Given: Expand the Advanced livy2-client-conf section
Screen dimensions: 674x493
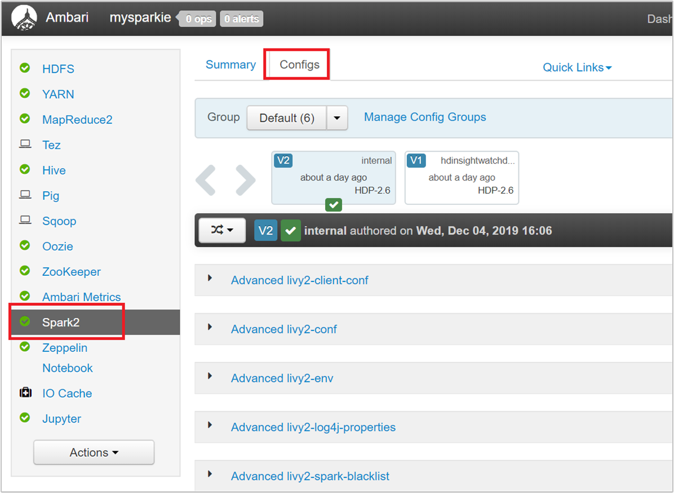Looking at the screenshot, I should tap(299, 280).
